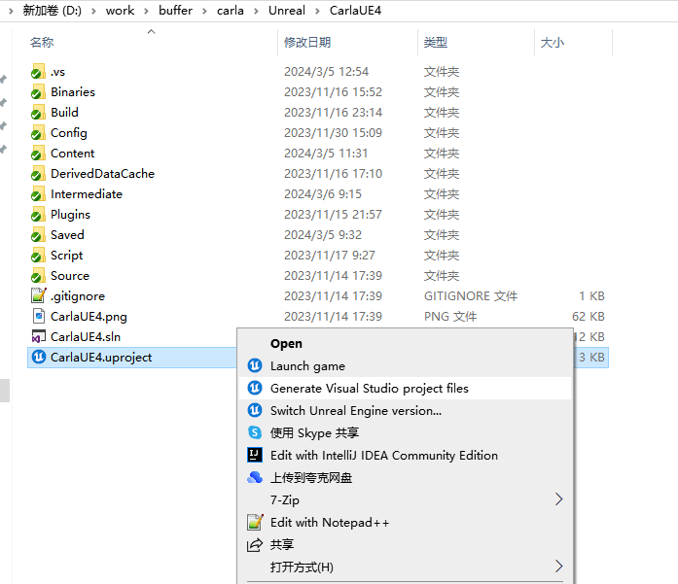This screenshot has height=584, width=678.
Task: Select the CarlaUE4.png image file
Action: click(89, 316)
